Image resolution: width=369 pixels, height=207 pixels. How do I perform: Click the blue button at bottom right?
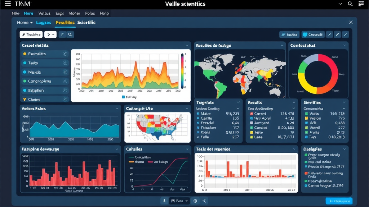pos(339,201)
